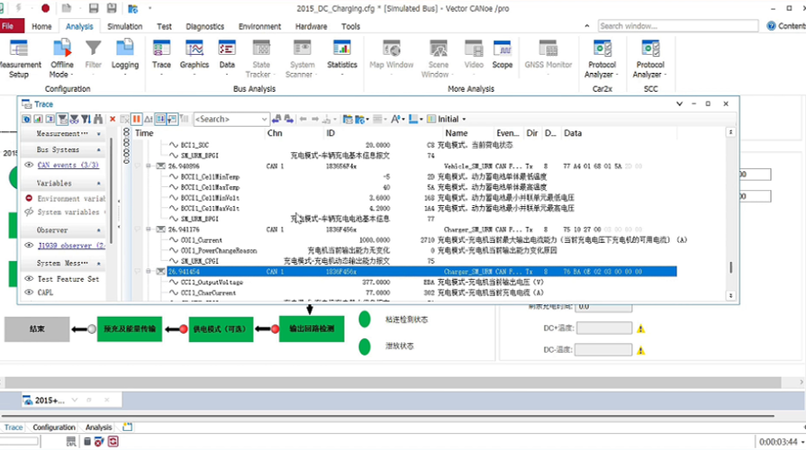Click the green 预充及能量传输 panel button

point(130,328)
